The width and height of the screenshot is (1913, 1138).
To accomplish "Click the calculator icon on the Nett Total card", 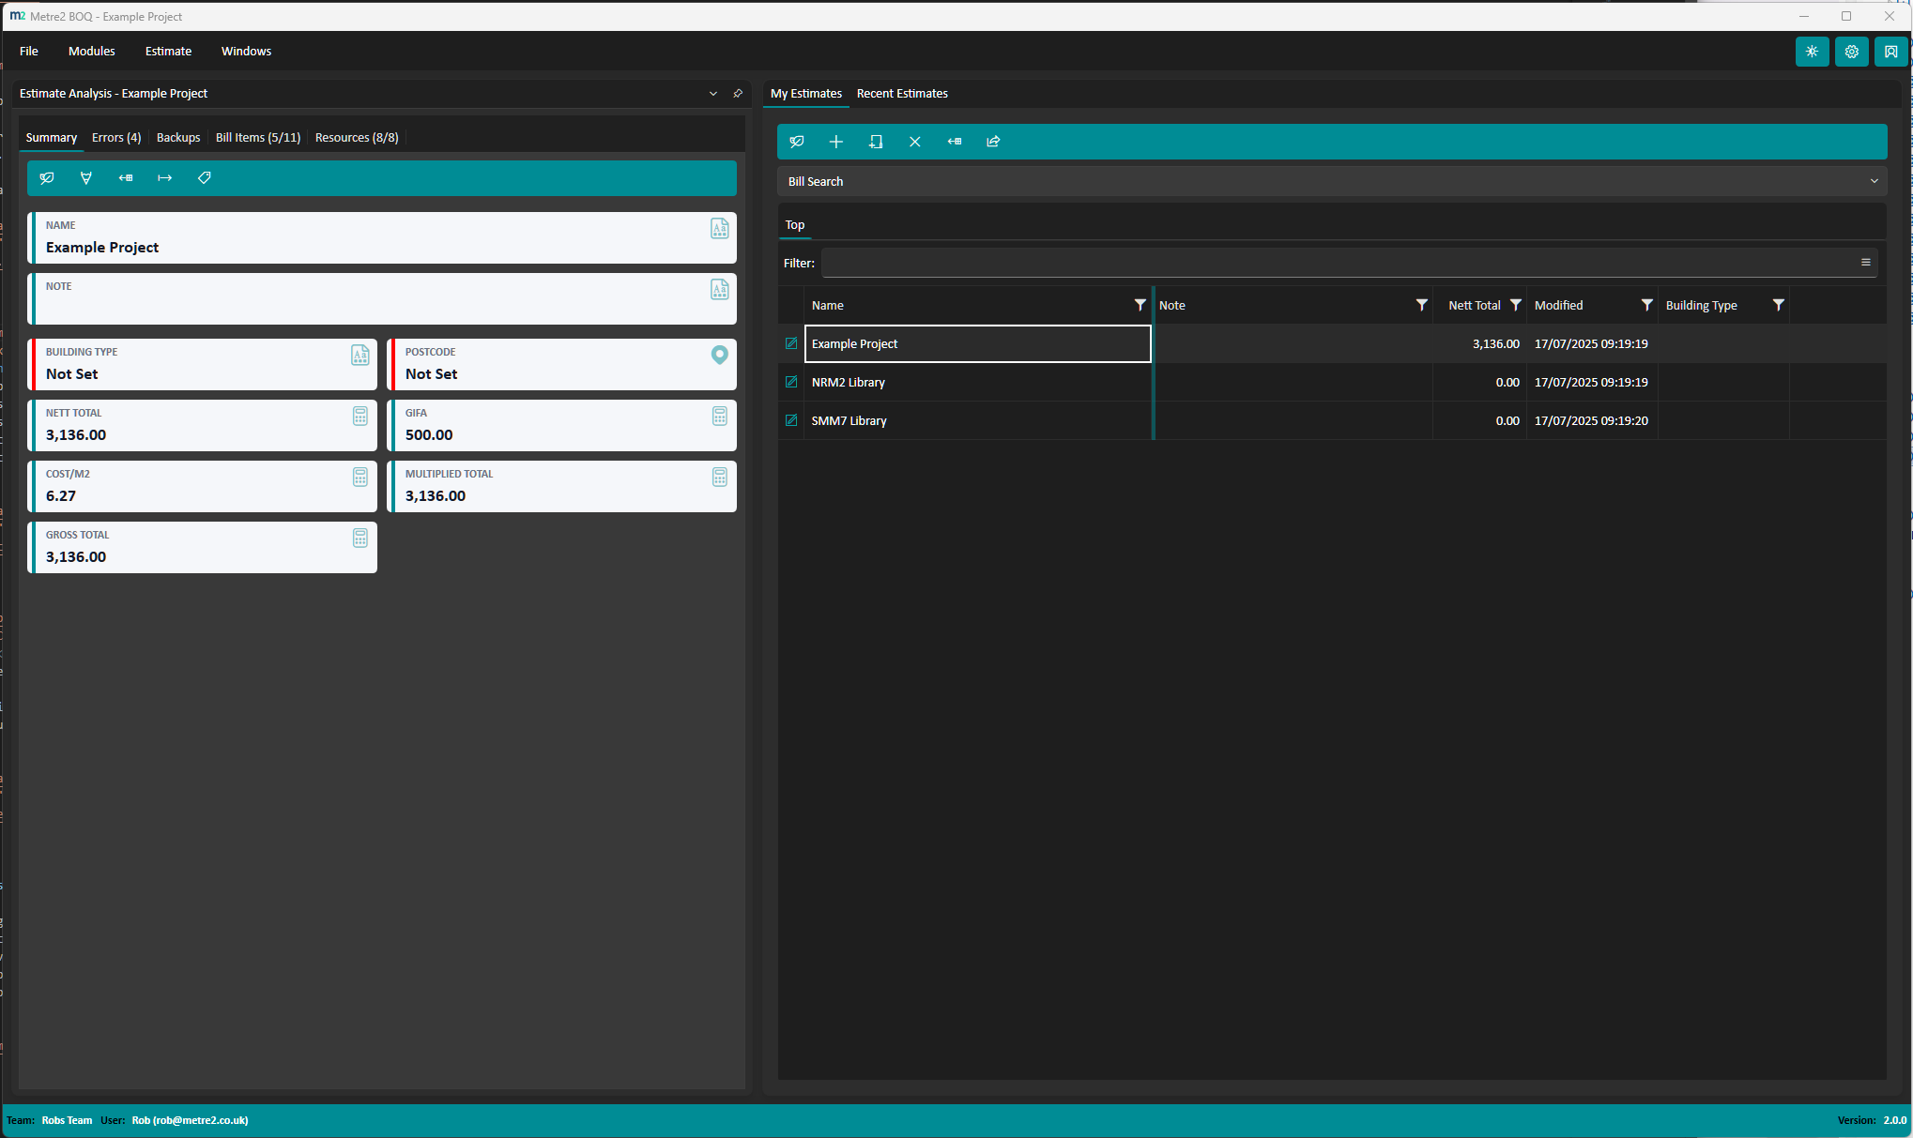I will [x=360, y=416].
